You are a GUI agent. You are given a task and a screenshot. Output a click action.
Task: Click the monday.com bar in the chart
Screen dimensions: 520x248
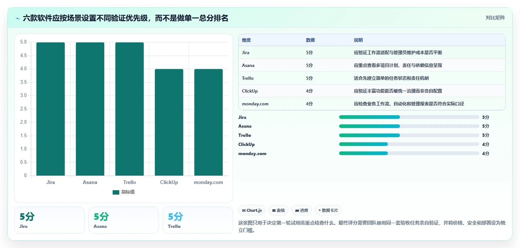(x=208, y=122)
